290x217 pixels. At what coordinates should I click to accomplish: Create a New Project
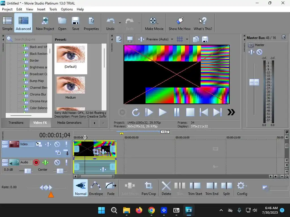(45, 23)
